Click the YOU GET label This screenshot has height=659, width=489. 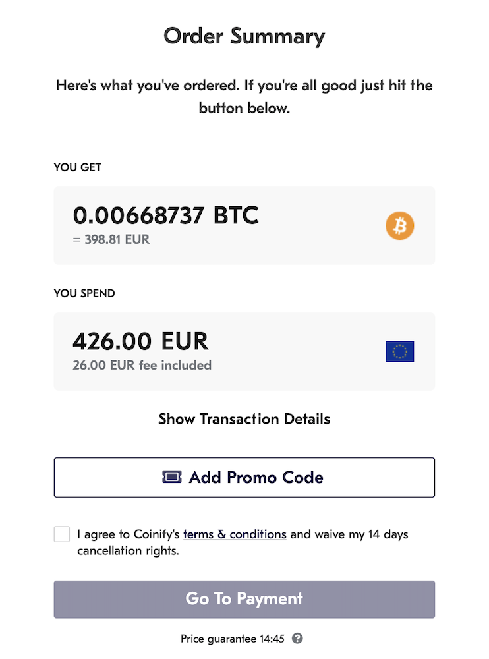coord(78,167)
